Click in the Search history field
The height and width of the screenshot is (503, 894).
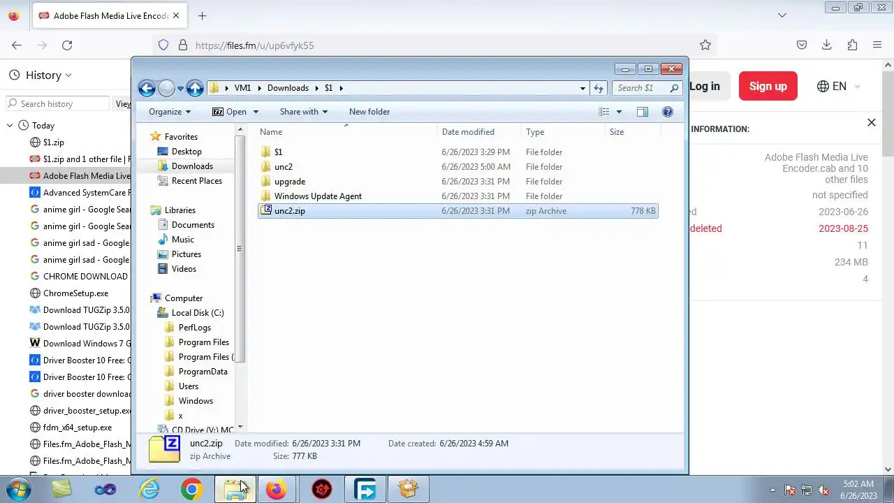58,103
